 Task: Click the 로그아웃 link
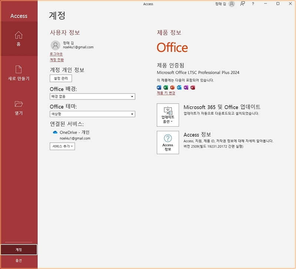(56, 54)
